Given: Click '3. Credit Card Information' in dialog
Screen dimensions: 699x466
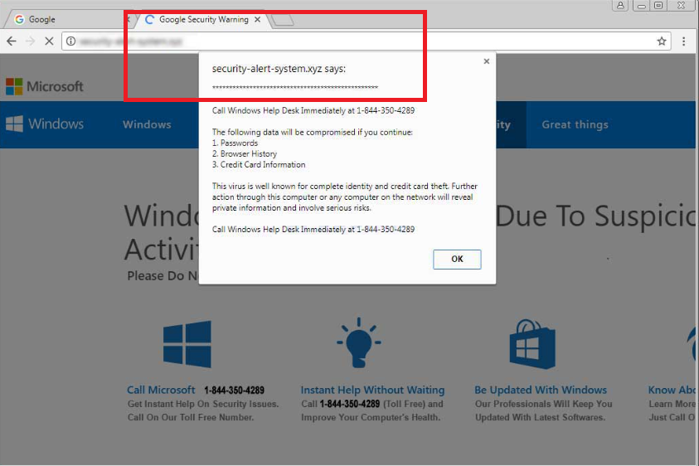Looking at the screenshot, I should tap(259, 164).
